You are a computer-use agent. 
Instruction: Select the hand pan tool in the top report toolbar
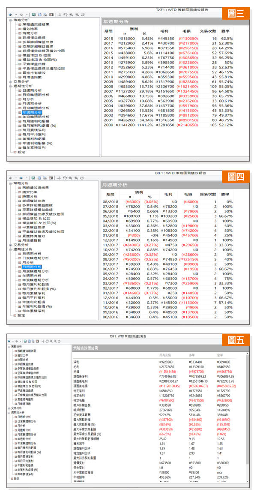click(x=65, y=15)
